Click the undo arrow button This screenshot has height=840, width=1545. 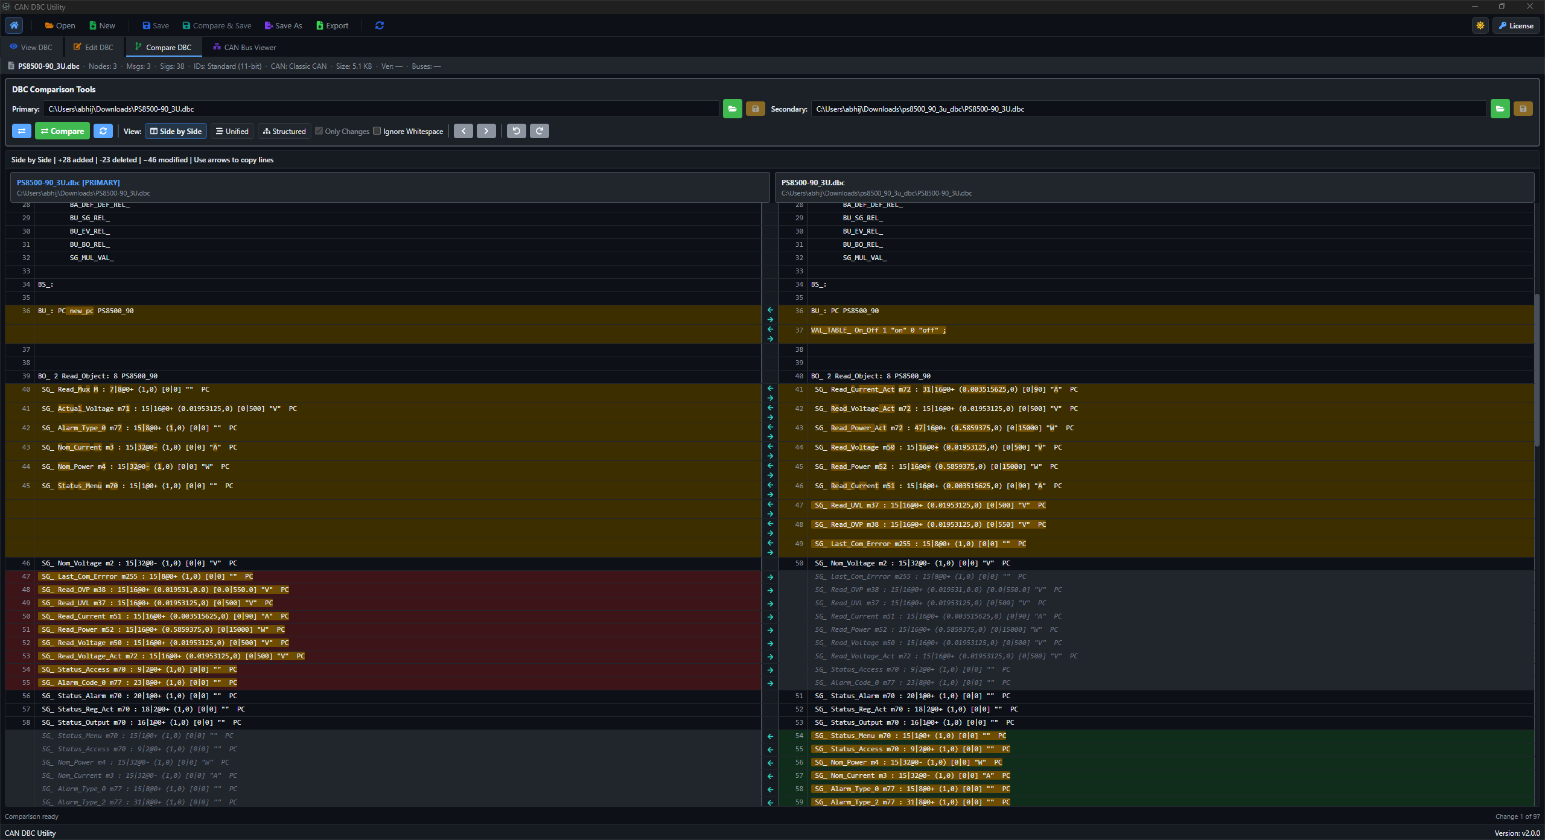pyautogui.click(x=517, y=131)
